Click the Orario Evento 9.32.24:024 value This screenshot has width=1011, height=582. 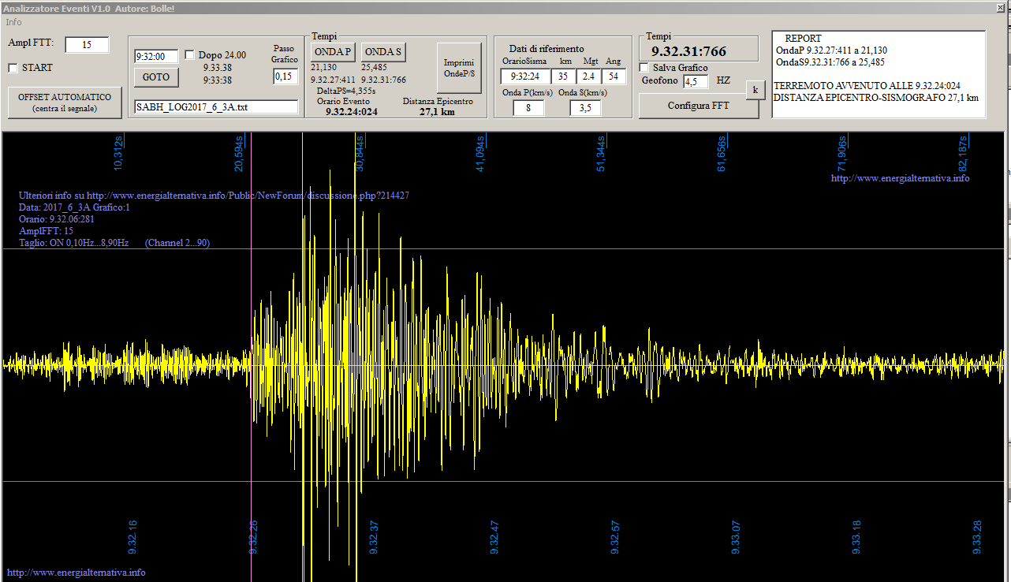[351, 112]
